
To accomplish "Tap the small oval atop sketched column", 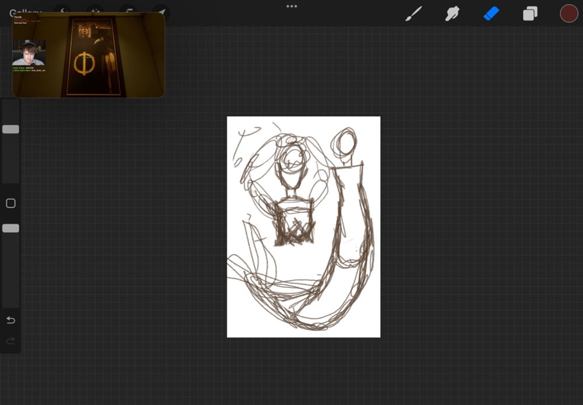I will tap(346, 142).
